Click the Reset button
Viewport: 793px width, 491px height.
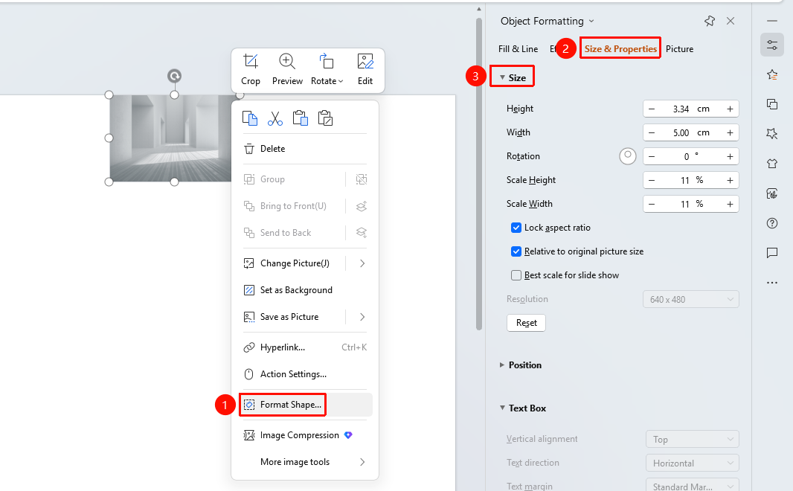point(526,323)
